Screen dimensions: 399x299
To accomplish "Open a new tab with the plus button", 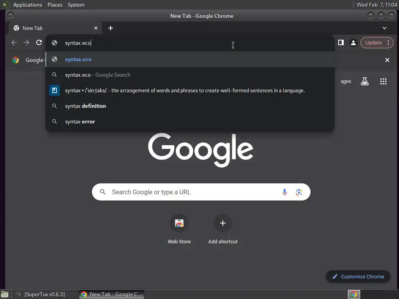I will (x=110, y=28).
